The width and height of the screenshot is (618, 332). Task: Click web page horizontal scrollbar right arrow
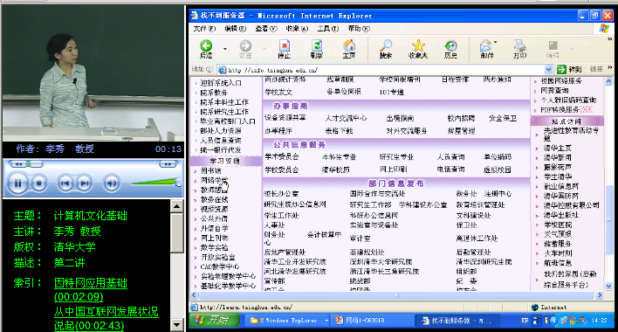click(x=600, y=295)
